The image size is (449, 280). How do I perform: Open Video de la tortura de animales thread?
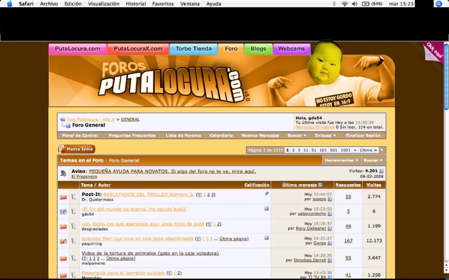tap(150, 253)
